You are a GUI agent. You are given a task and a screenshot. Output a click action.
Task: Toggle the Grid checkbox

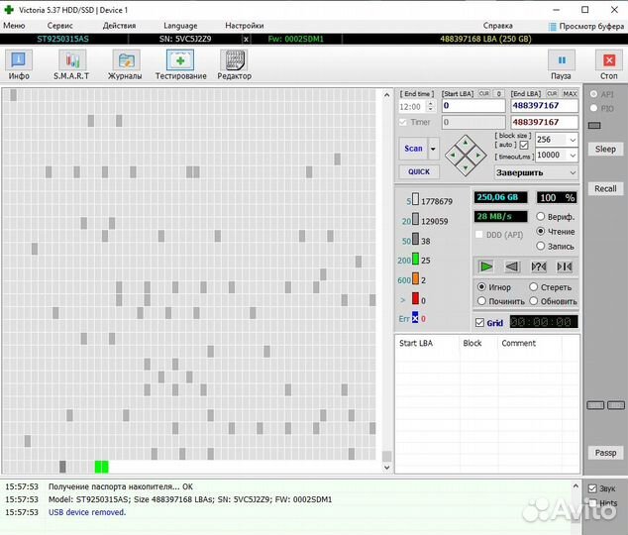(x=480, y=323)
